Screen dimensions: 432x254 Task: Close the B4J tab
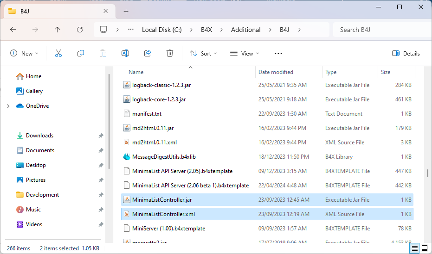(x=105, y=11)
